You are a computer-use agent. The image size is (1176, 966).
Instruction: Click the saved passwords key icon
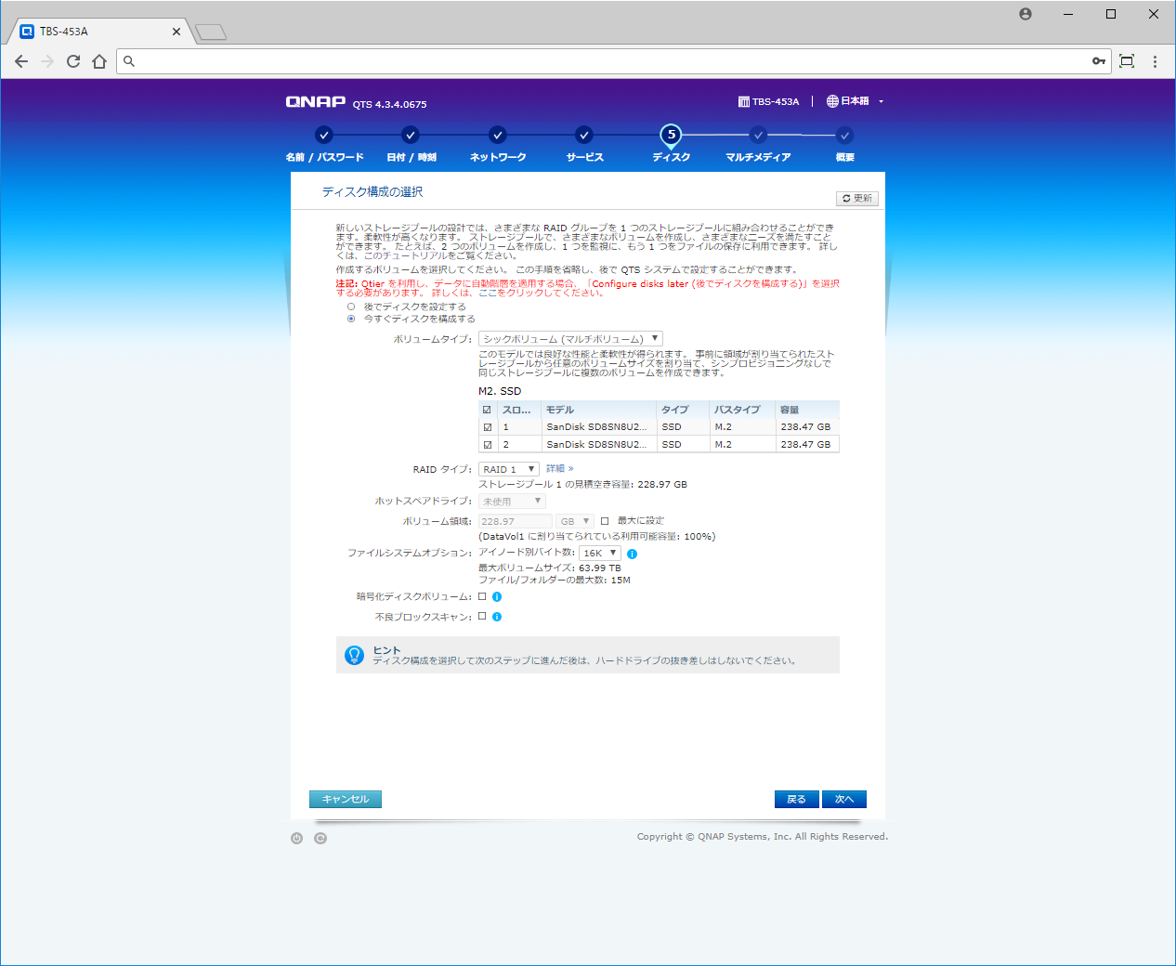tap(1099, 61)
